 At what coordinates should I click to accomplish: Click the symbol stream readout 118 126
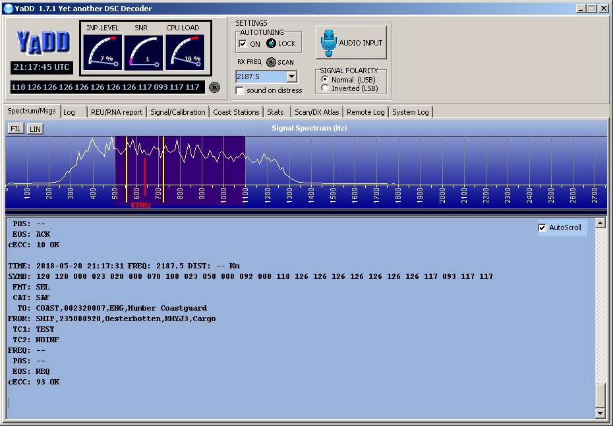[x=107, y=87]
